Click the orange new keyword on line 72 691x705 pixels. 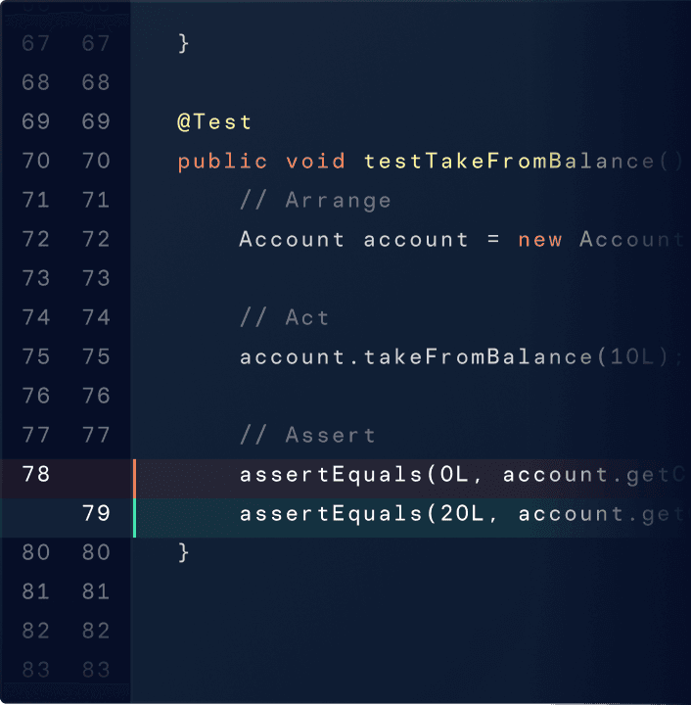pyautogui.click(x=540, y=240)
